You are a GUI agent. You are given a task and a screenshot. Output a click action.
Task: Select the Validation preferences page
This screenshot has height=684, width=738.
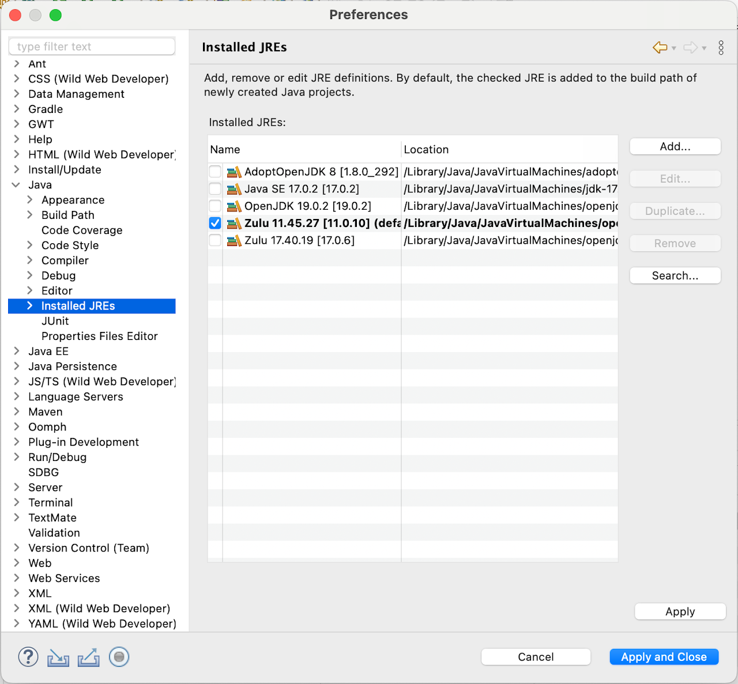click(54, 533)
